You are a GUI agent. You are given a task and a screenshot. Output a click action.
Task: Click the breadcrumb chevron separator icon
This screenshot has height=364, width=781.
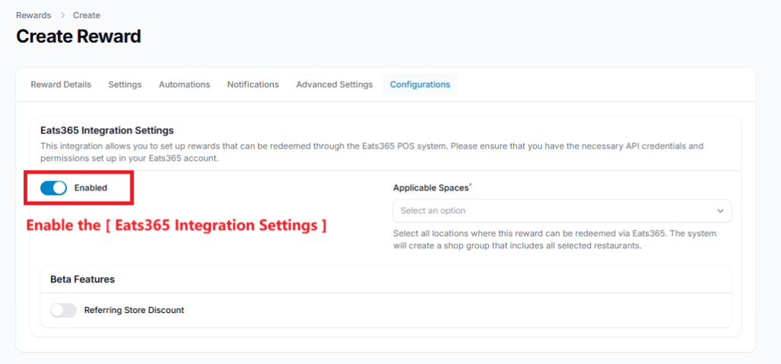tap(63, 15)
